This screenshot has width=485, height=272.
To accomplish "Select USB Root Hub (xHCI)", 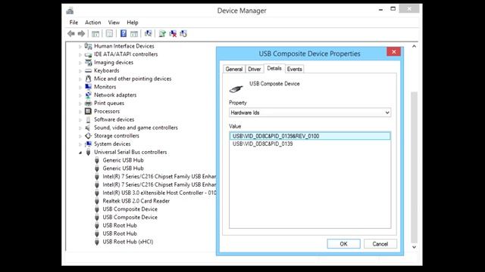I will [x=128, y=242].
